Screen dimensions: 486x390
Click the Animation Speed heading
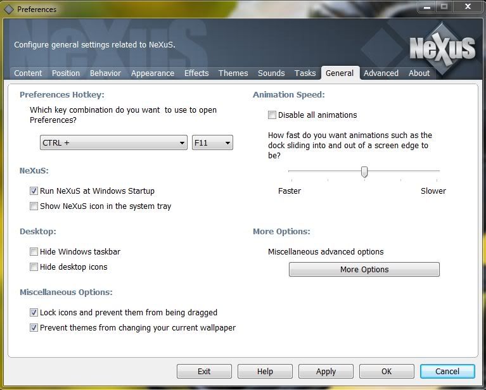(289, 95)
